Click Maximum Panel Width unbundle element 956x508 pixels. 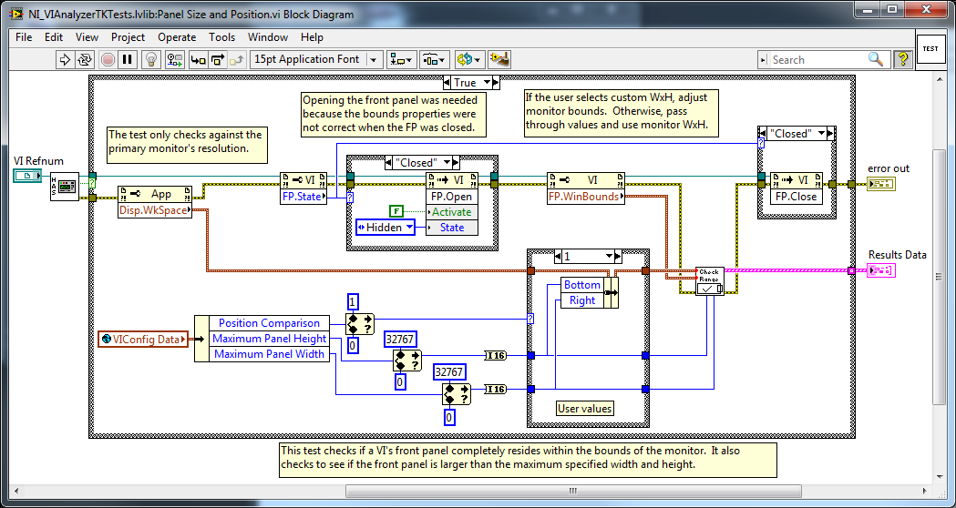click(x=269, y=354)
